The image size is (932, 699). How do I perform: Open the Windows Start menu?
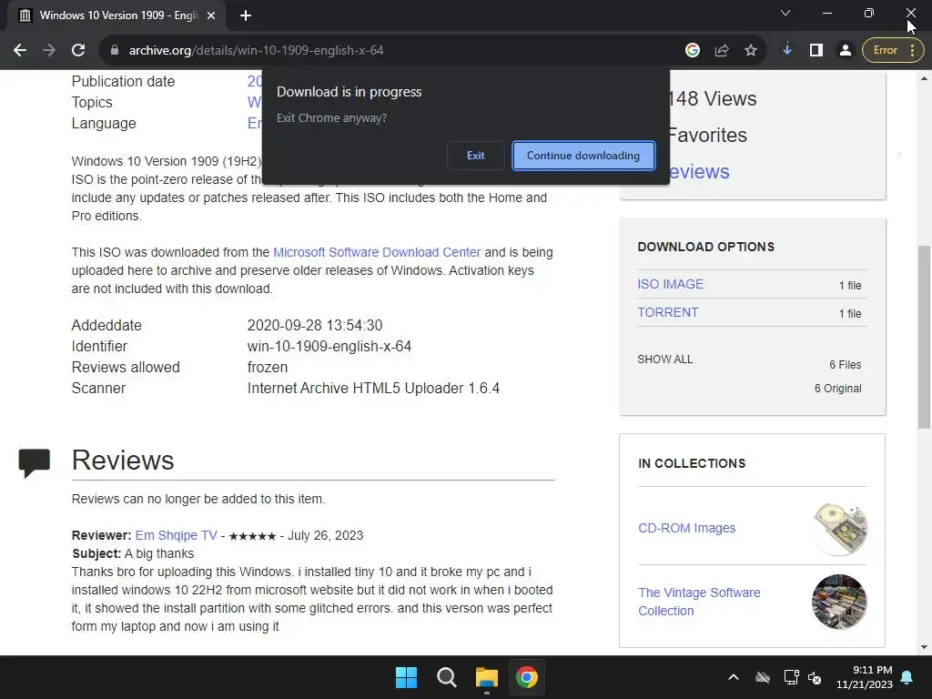coord(407,677)
